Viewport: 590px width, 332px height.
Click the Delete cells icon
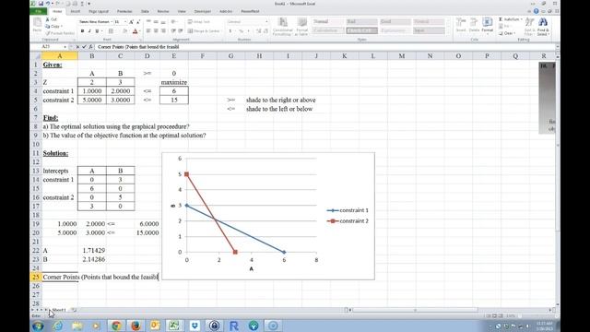[474, 22]
